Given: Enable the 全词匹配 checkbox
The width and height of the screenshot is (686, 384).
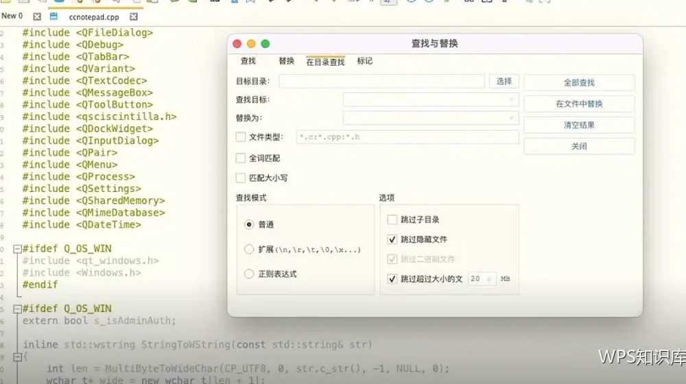Looking at the screenshot, I should pos(241,158).
